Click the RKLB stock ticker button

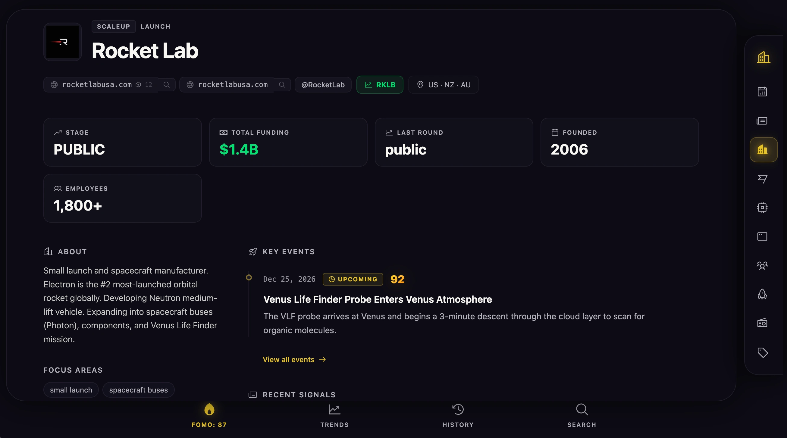[379, 85]
